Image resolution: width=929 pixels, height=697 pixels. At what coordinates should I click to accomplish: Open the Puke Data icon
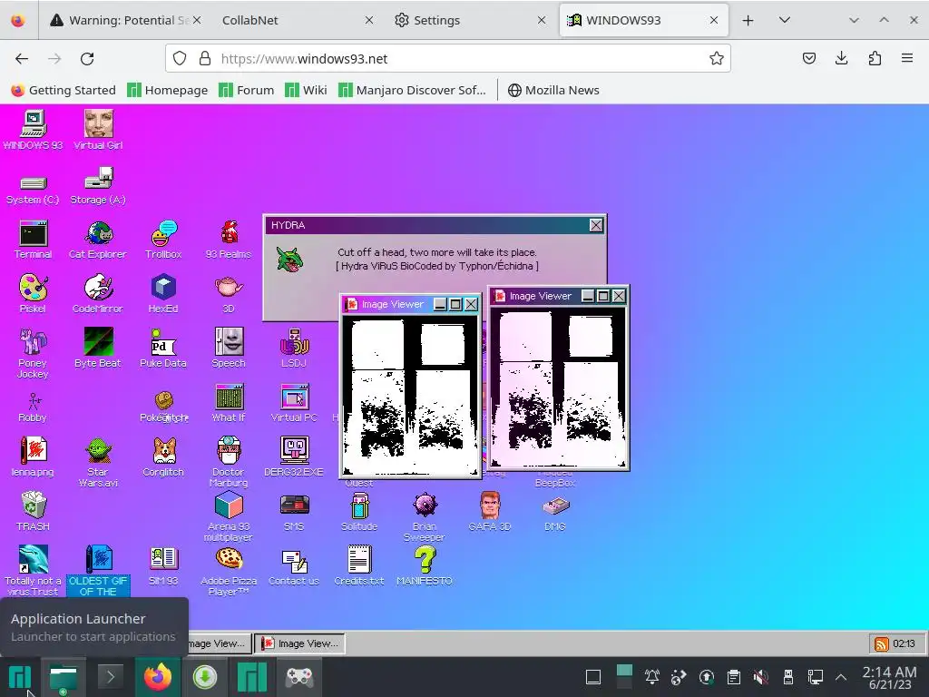163,348
